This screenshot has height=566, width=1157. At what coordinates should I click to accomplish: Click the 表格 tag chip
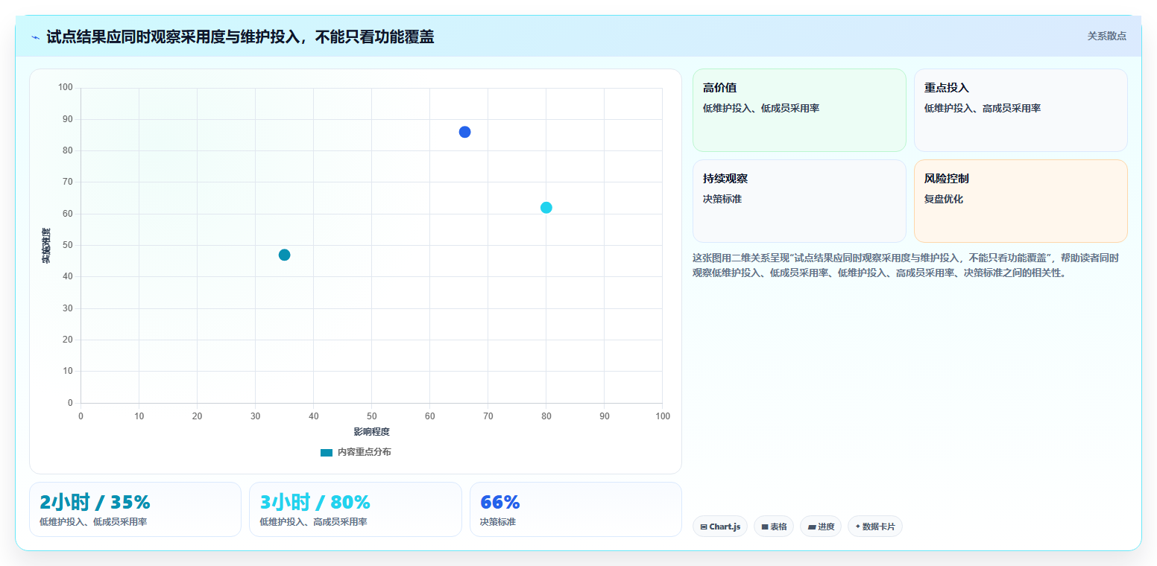774,527
